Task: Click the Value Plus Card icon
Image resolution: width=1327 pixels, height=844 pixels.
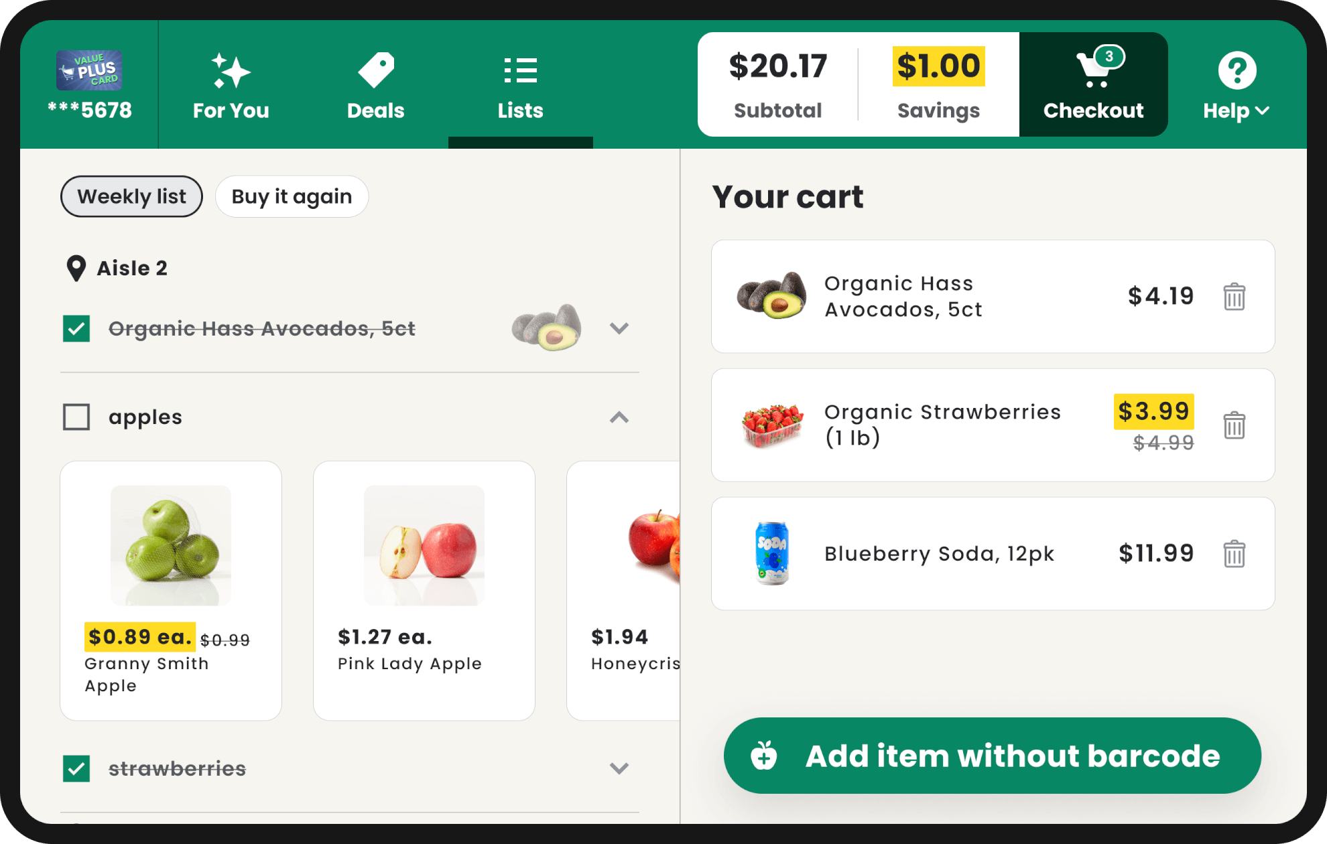Action: coord(90,70)
